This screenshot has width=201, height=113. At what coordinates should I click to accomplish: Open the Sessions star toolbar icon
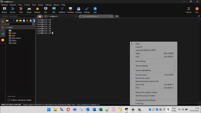[37, 10]
